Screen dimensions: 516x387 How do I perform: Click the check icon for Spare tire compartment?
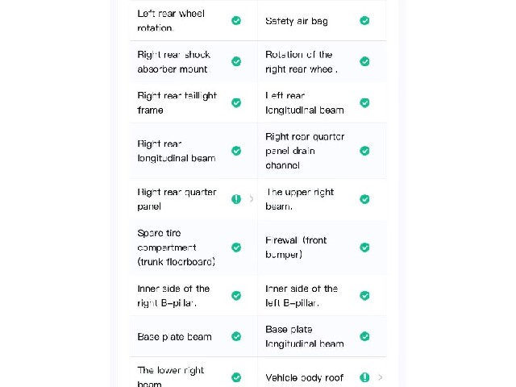point(236,248)
